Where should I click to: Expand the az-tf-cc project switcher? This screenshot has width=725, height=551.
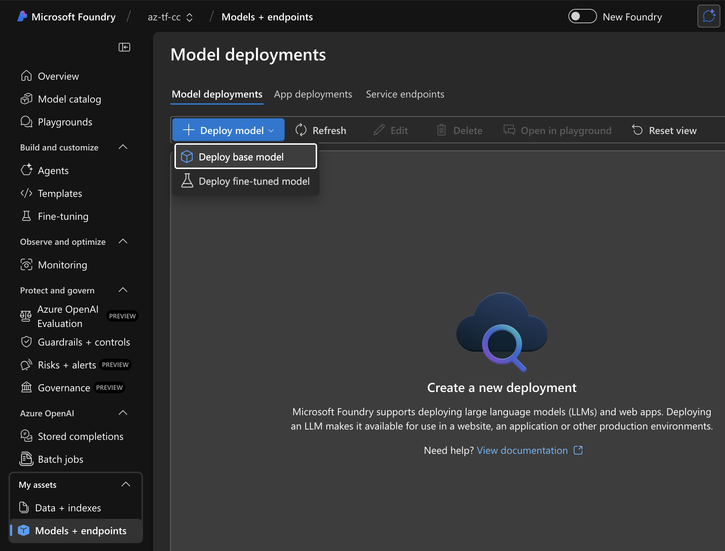click(190, 17)
